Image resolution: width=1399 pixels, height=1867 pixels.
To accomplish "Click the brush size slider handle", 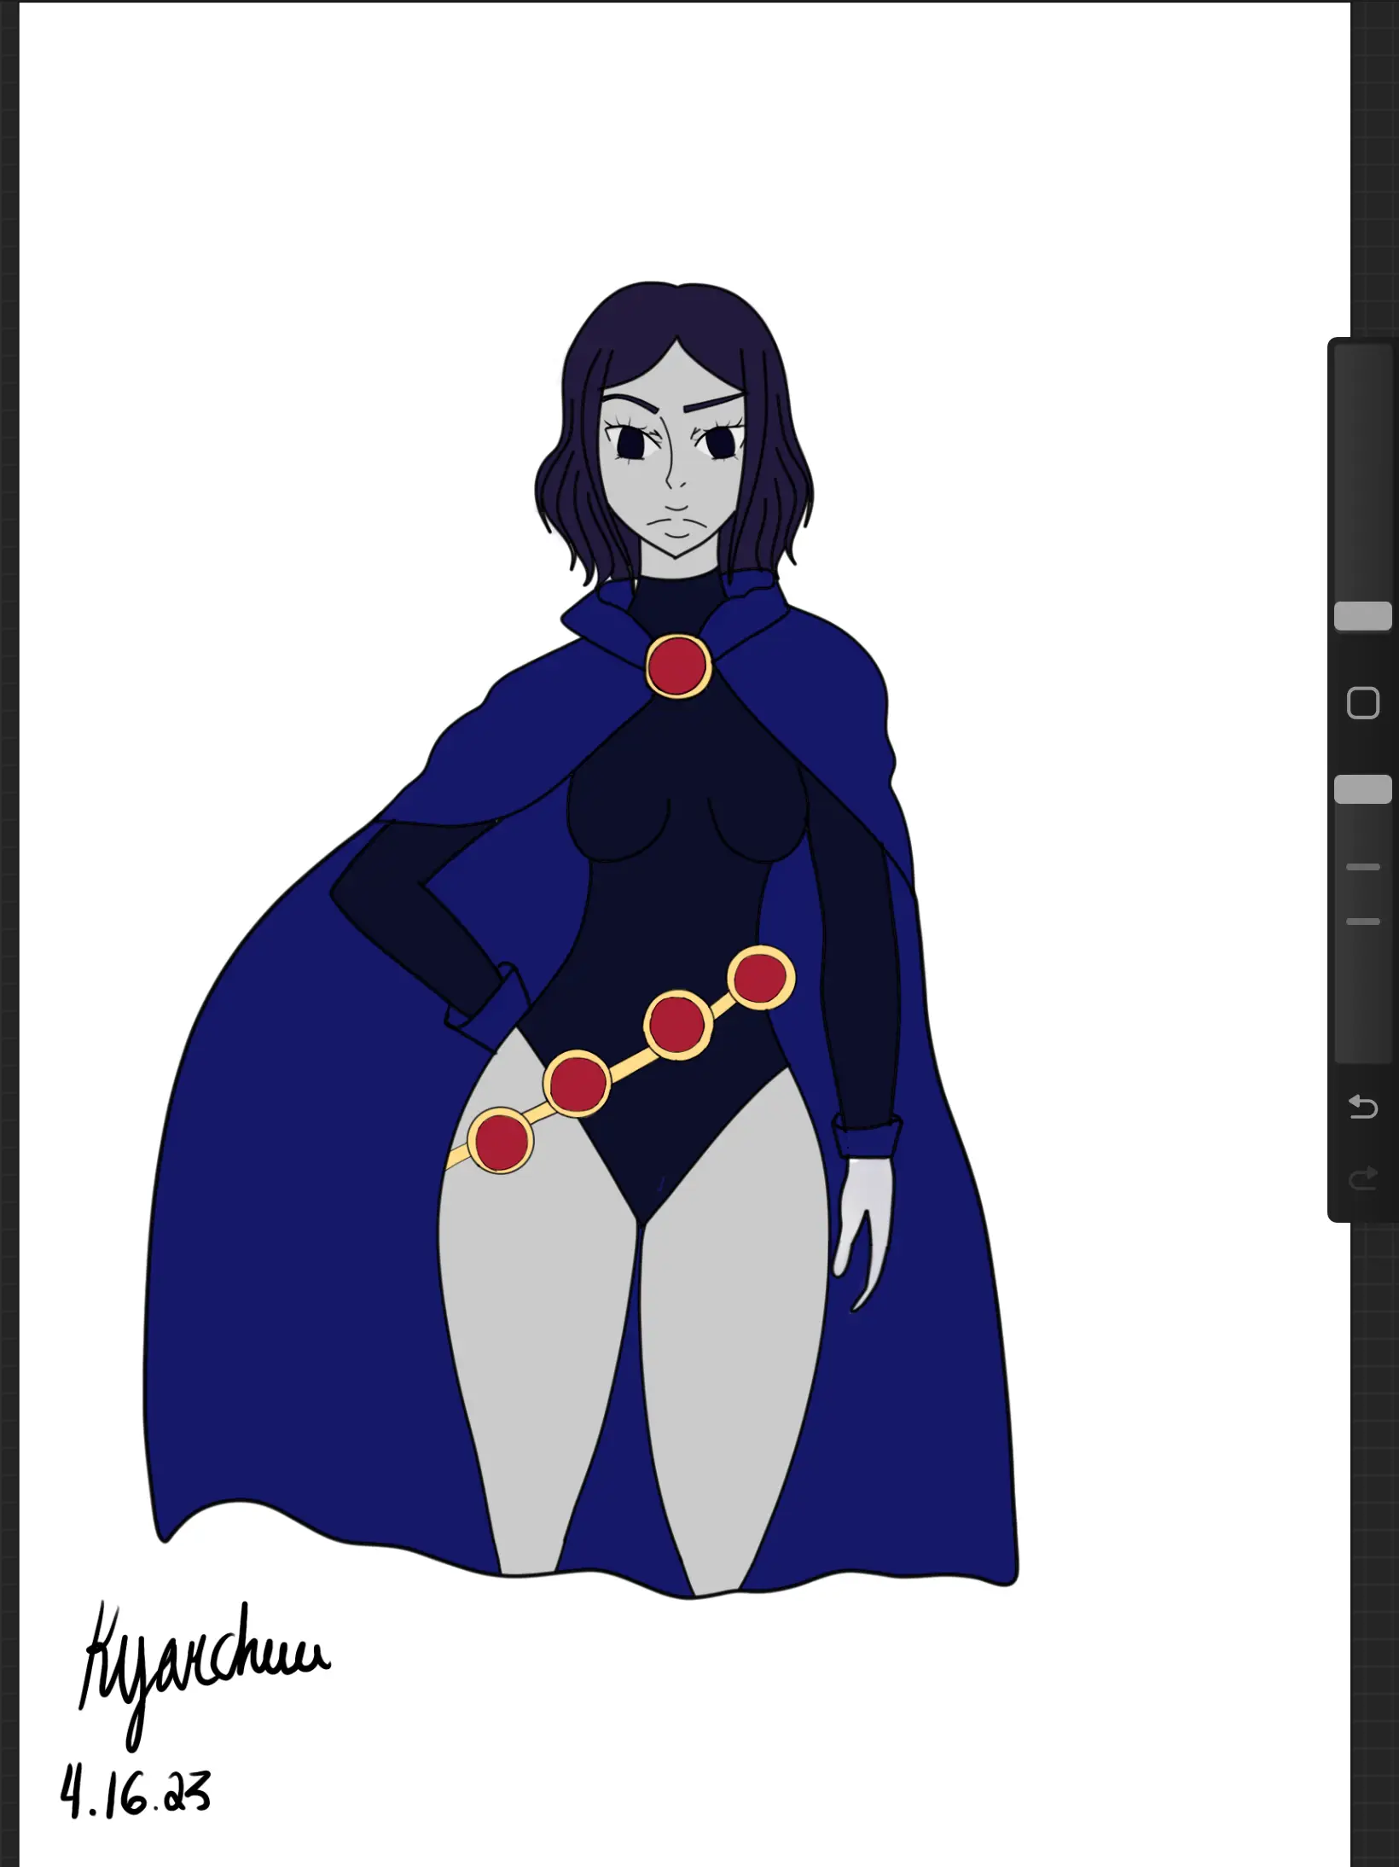I will [x=1362, y=616].
